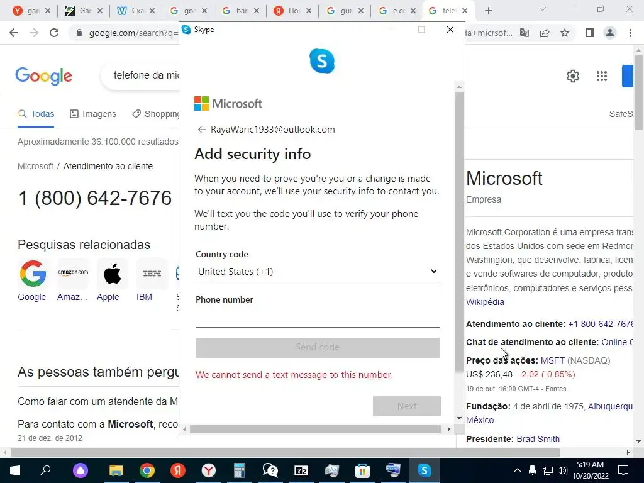644x483 pixels.
Task: Click the Skype taskbar icon
Action: (x=425, y=470)
